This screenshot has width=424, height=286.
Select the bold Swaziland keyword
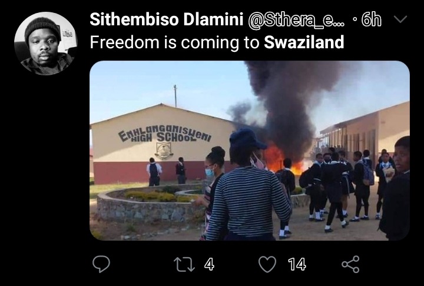[304, 42]
